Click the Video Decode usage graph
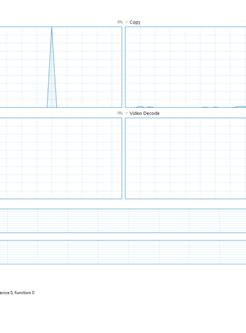 coord(186,158)
